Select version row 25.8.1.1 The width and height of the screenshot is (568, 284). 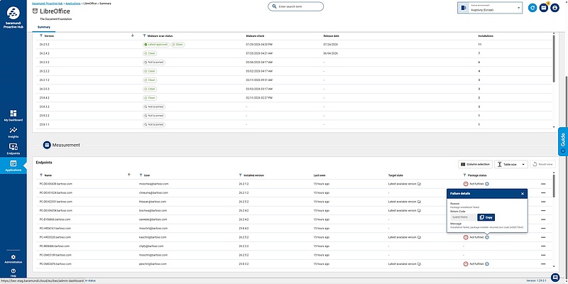click(x=295, y=125)
